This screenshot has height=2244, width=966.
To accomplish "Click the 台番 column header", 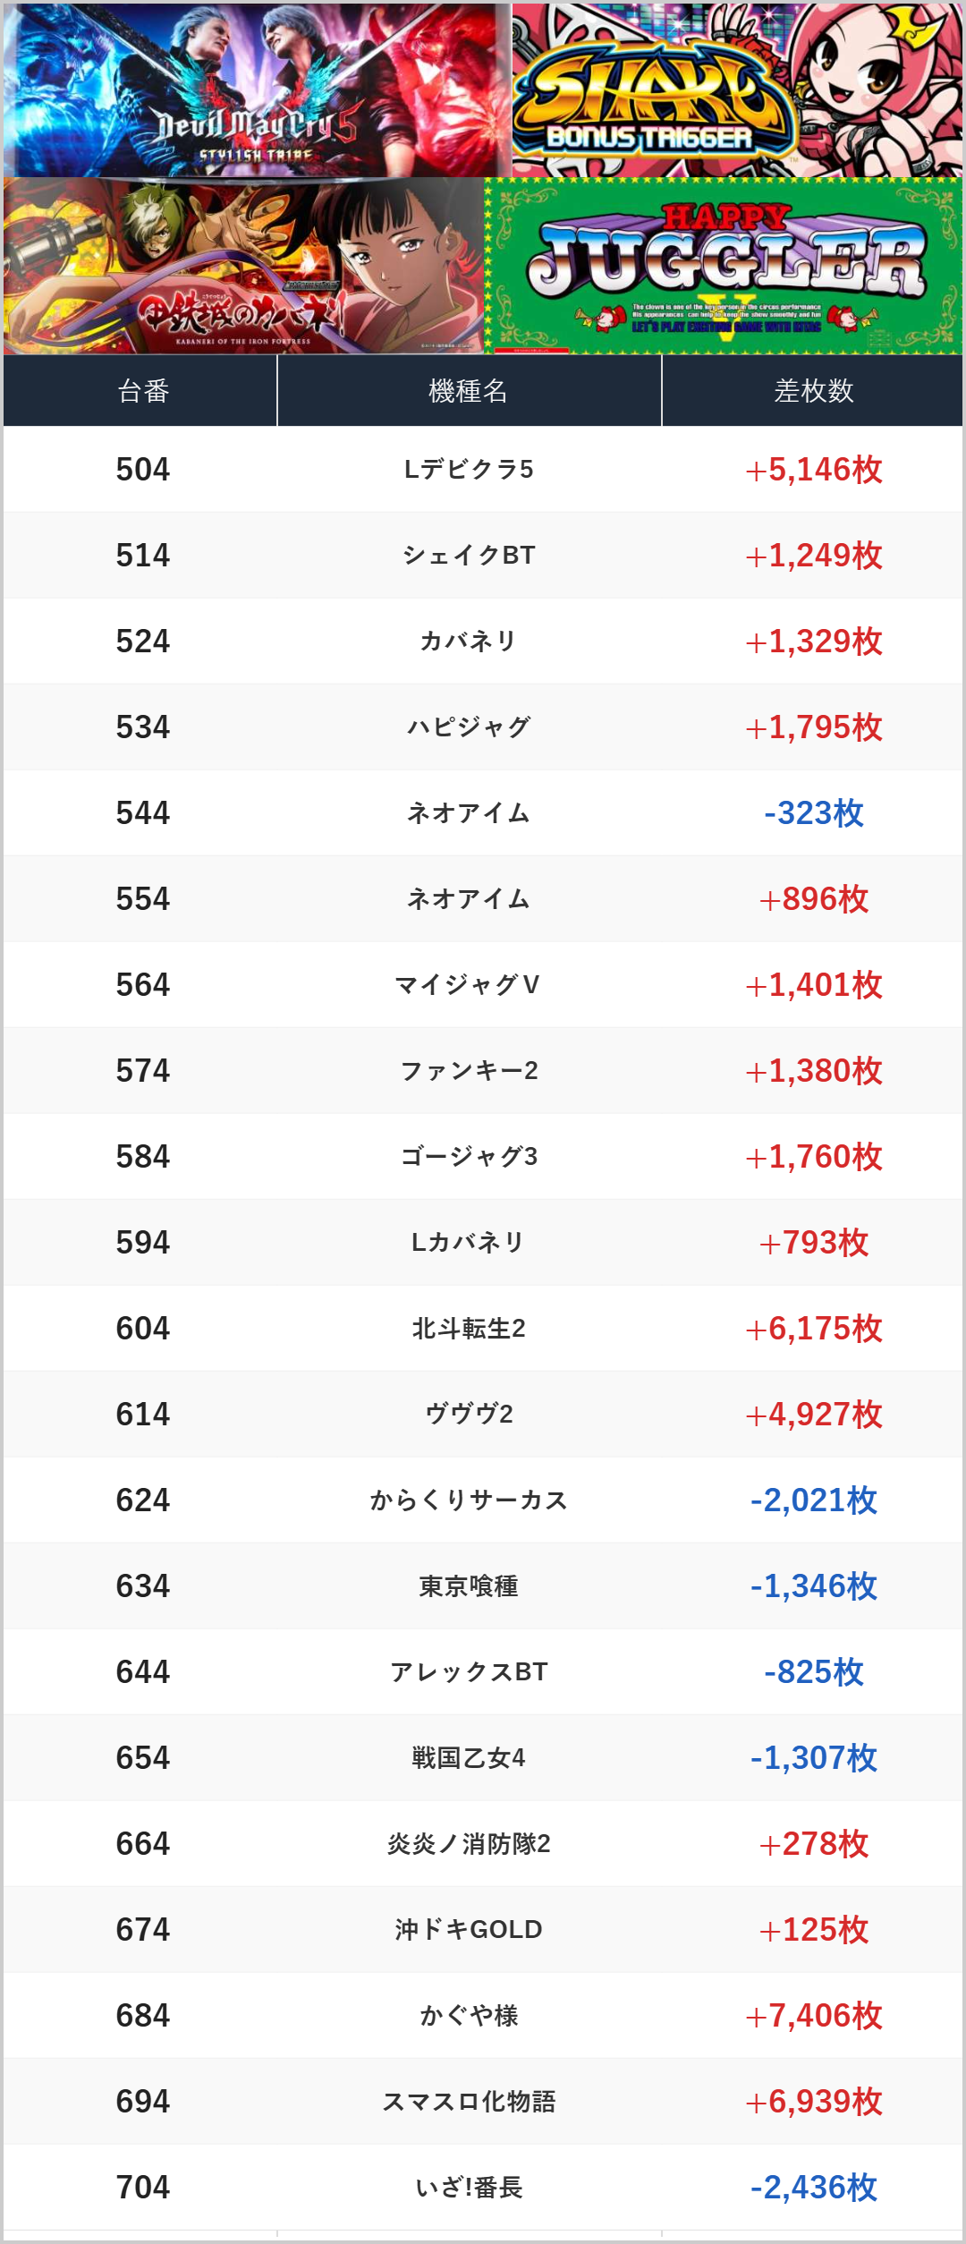I will 143,391.
